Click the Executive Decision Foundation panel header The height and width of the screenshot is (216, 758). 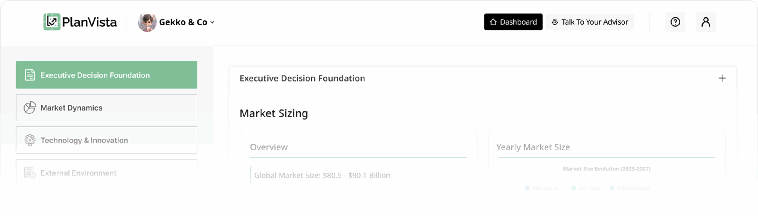(x=302, y=78)
